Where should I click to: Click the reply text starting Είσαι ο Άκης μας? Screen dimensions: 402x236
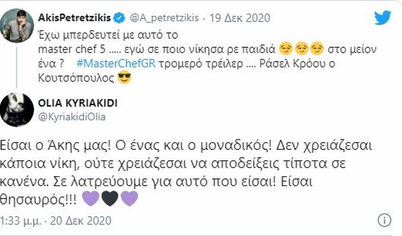coord(186,173)
